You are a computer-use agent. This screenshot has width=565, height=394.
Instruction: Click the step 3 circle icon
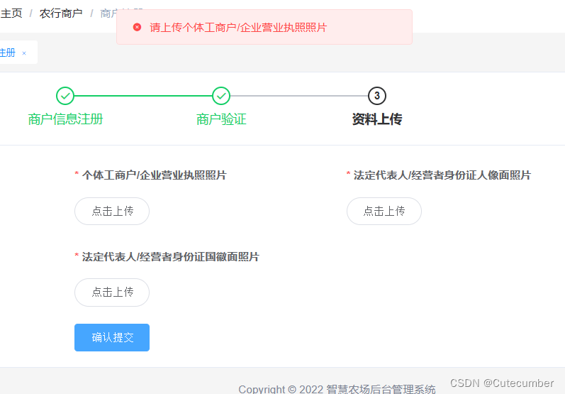(x=377, y=96)
